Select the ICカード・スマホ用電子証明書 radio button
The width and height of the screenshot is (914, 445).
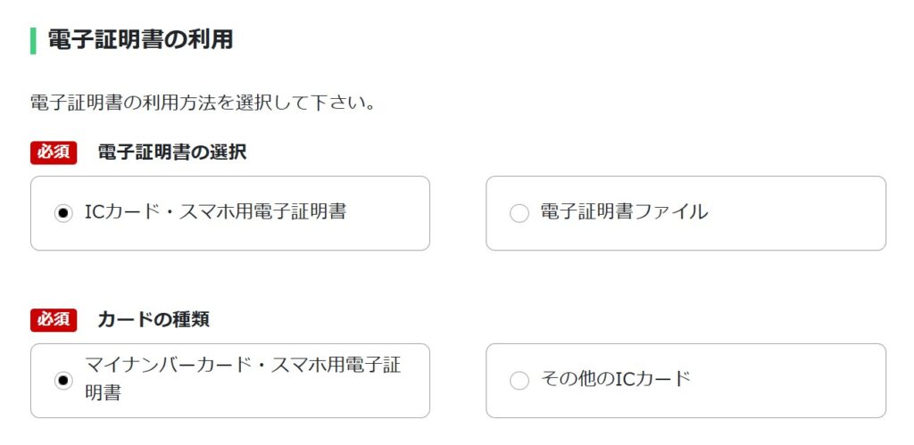coord(62,213)
